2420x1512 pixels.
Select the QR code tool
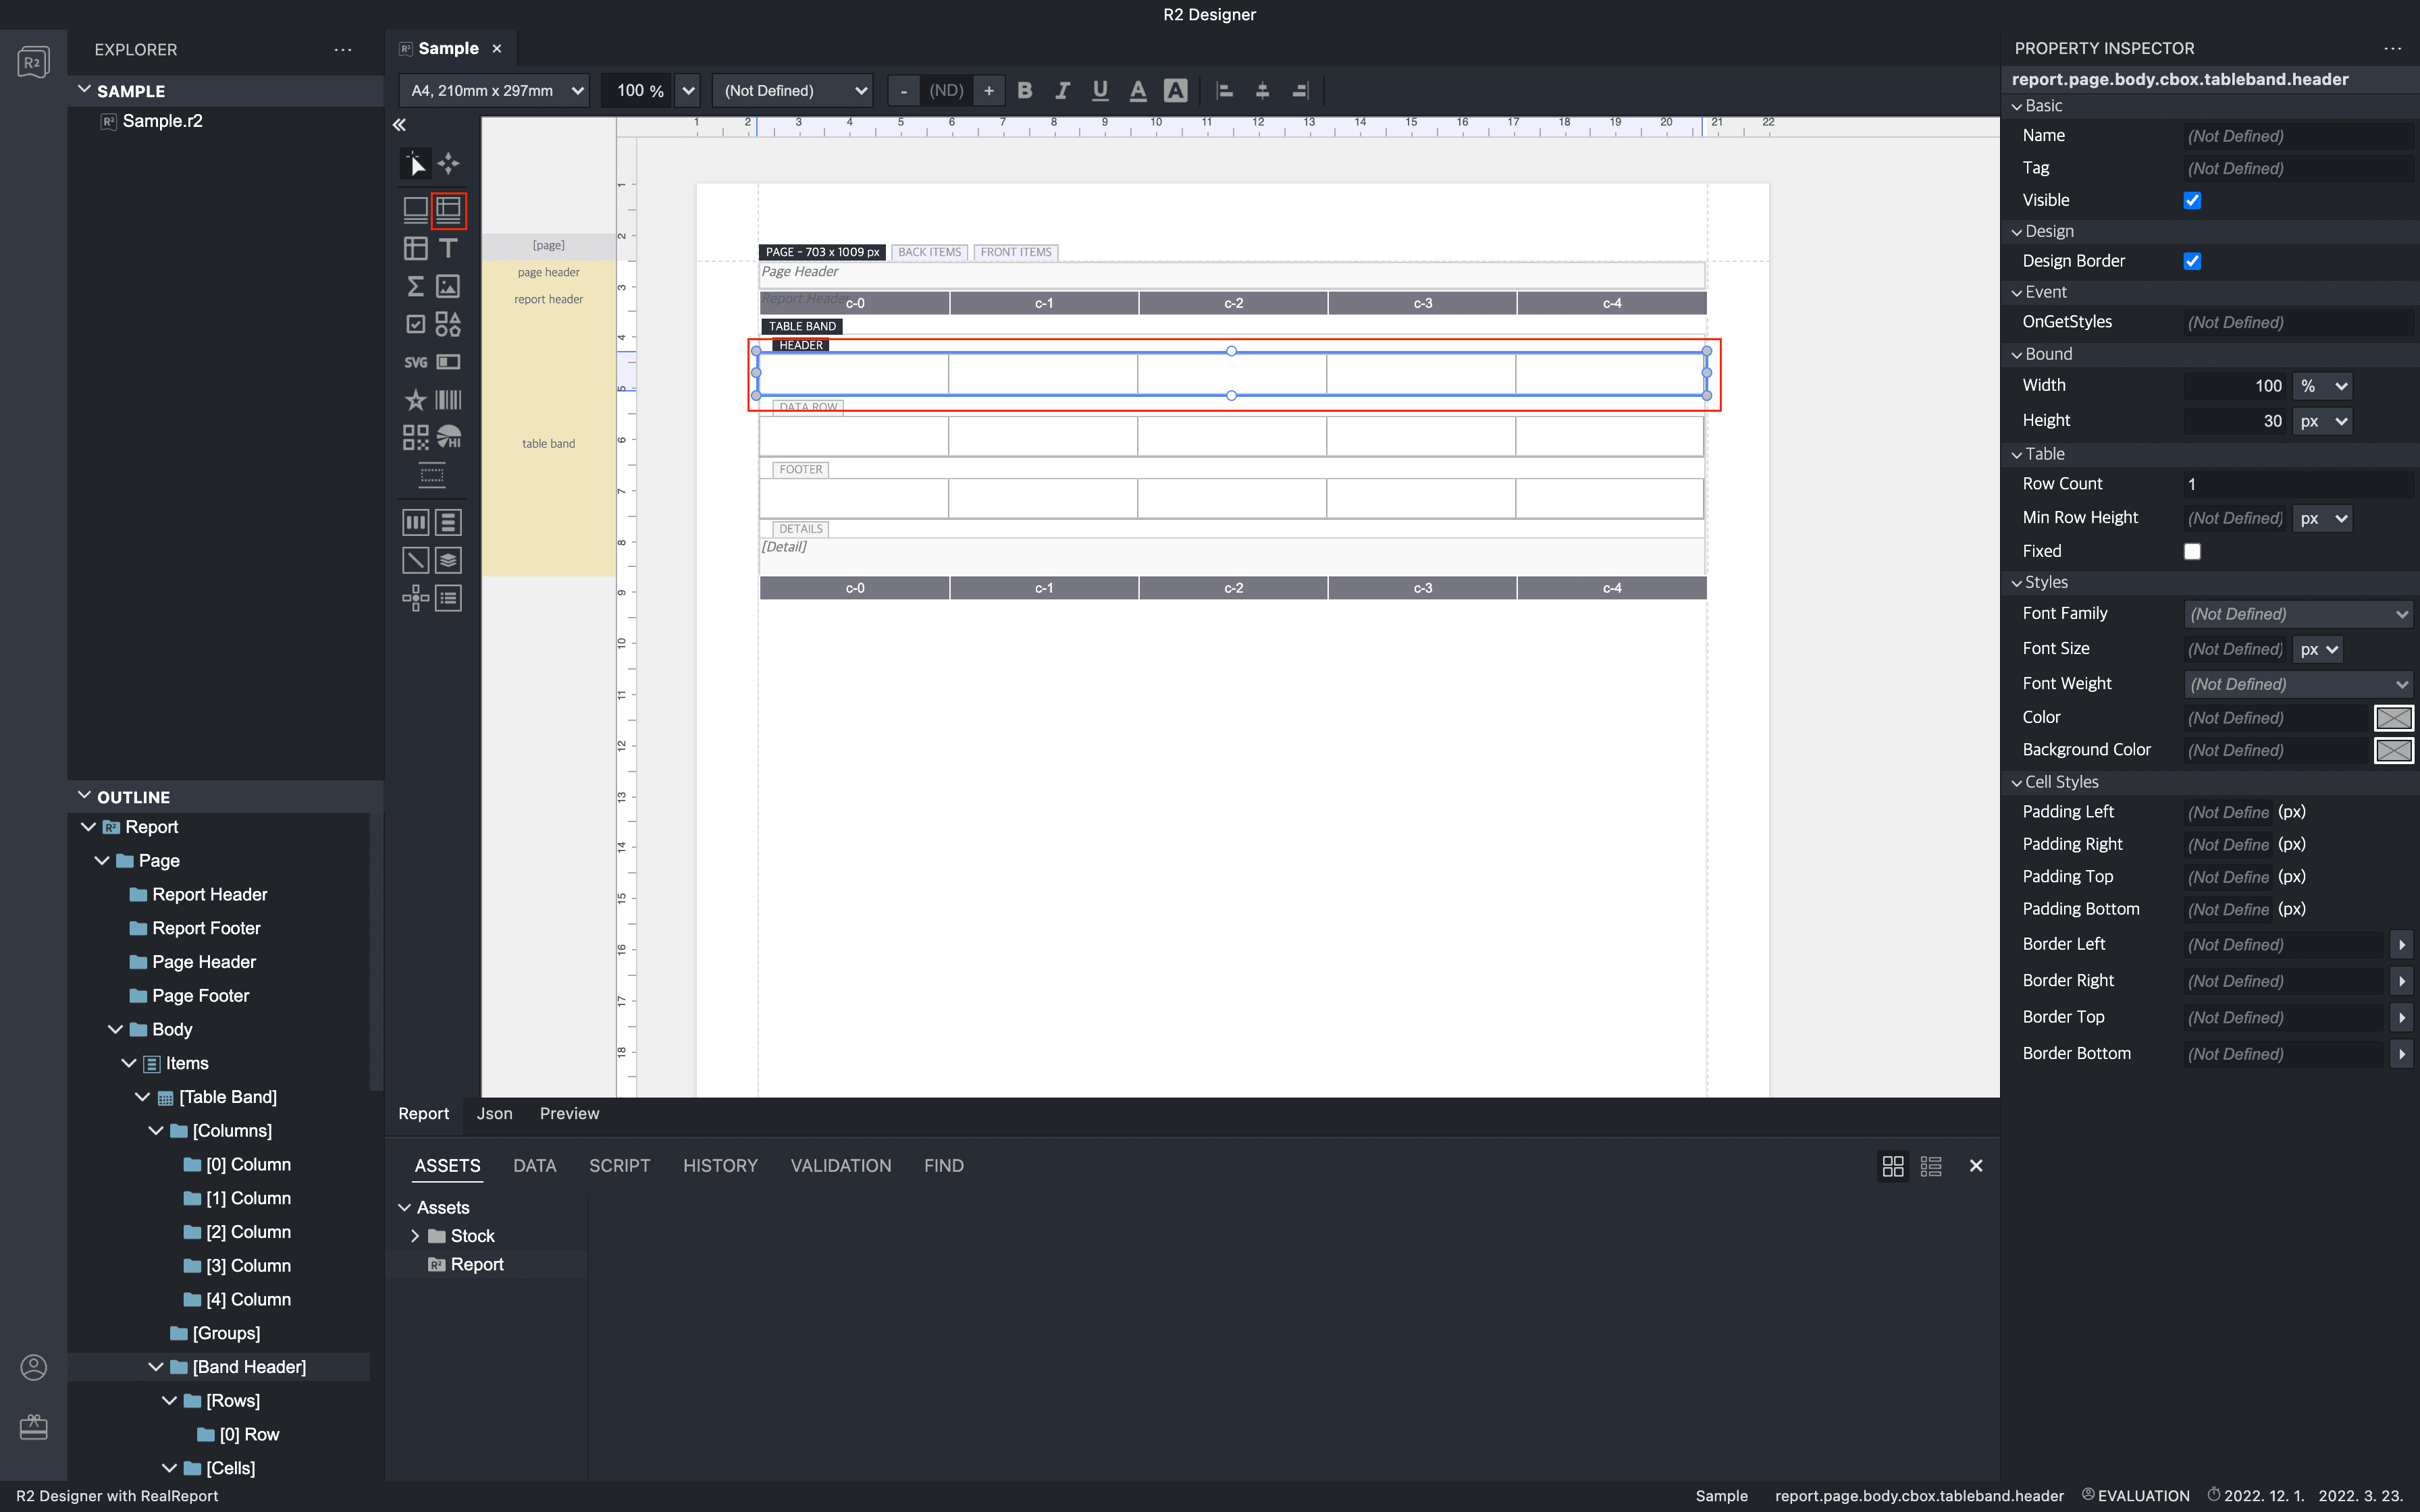[x=415, y=437]
